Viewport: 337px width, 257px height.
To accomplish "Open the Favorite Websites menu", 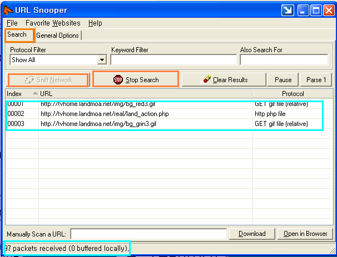I will [53, 23].
